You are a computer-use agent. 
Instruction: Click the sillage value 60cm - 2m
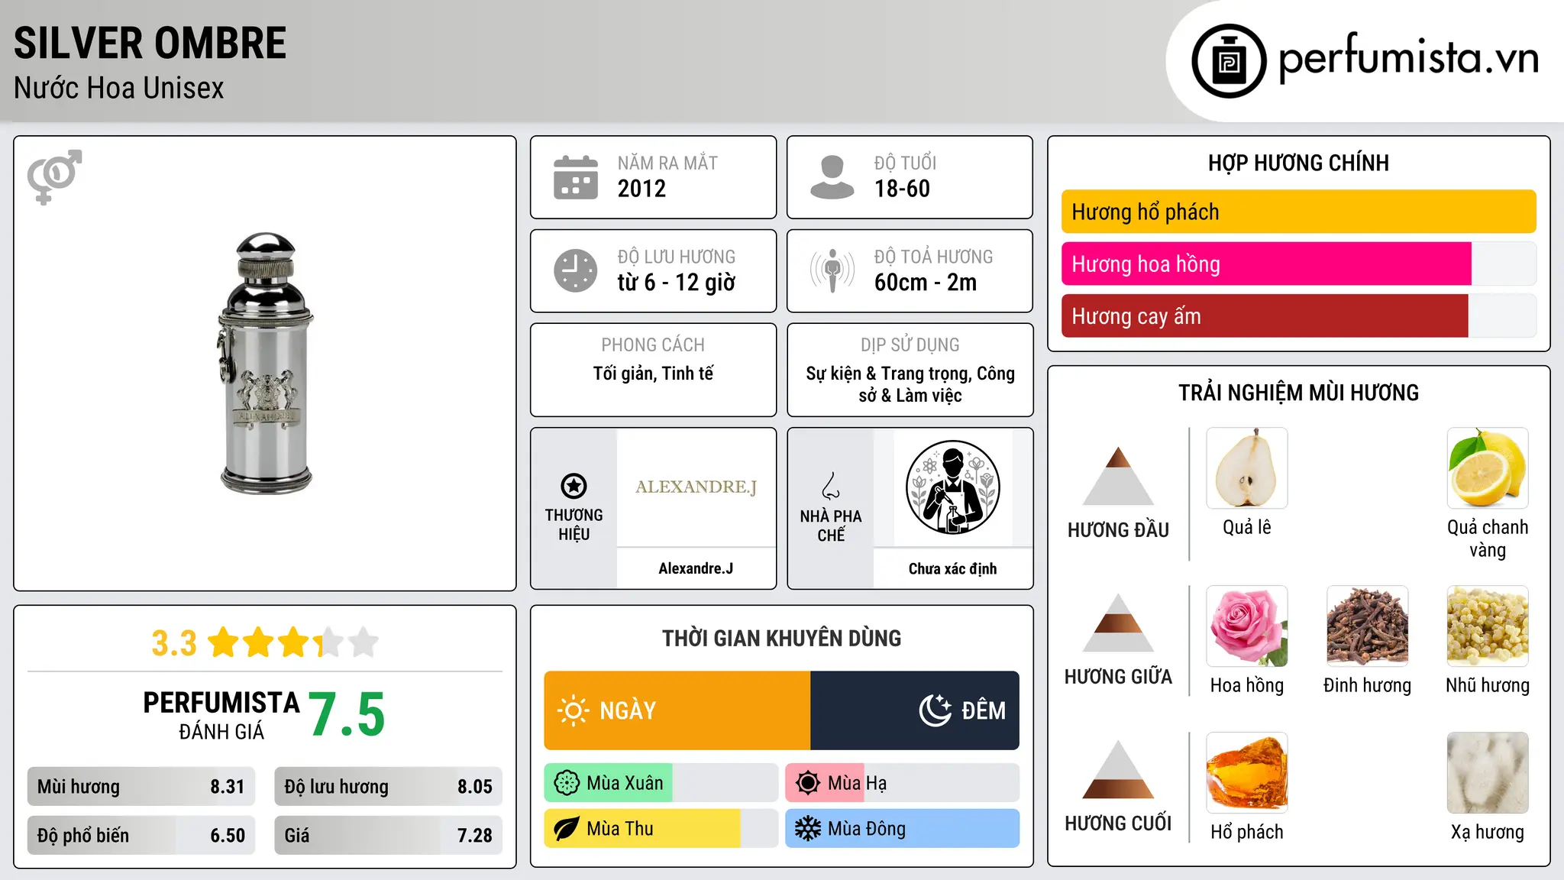point(926,283)
